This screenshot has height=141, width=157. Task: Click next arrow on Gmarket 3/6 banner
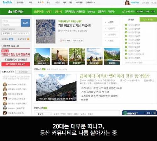point(151,113)
